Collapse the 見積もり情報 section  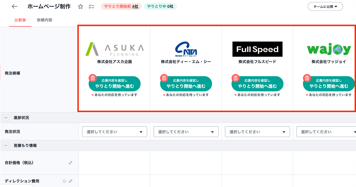6,146
